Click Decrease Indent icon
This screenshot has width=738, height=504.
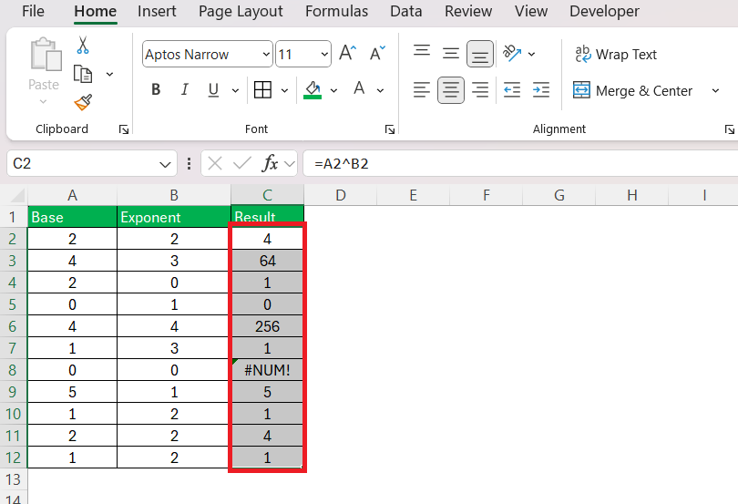click(x=512, y=89)
